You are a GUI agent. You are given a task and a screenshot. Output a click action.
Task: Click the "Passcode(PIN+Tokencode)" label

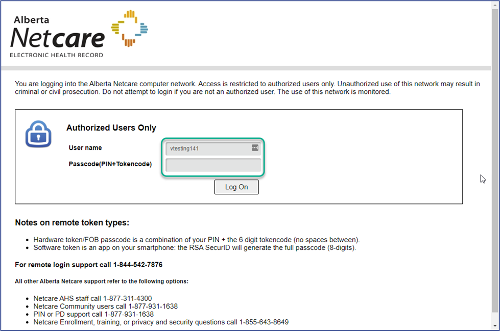tap(110, 164)
